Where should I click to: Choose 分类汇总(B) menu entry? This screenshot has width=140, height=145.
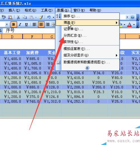(87, 35)
